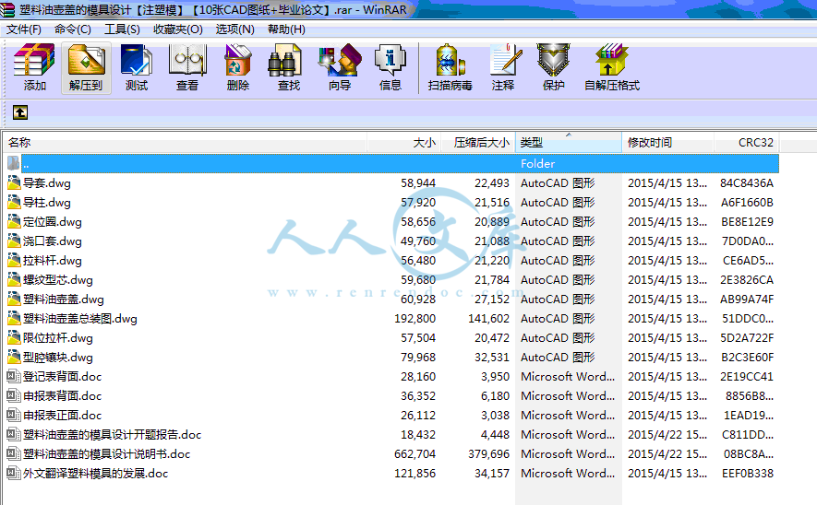Click CRC32 value 84C8436A
The height and width of the screenshot is (505, 817).
tap(747, 183)
